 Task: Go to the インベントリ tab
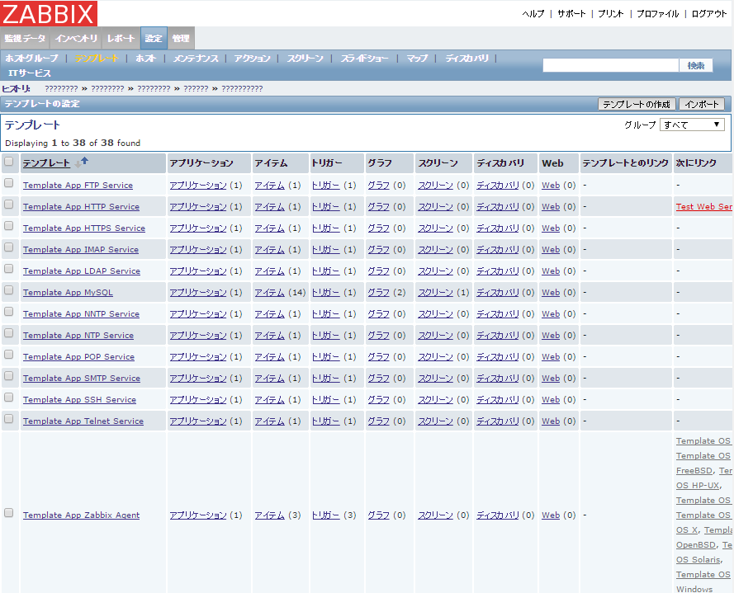pyautogui.click(x=77, y=39)
